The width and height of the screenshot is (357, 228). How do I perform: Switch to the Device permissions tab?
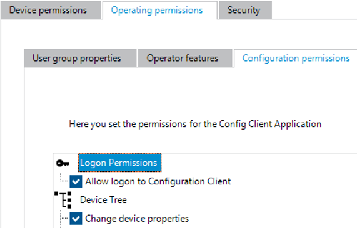51,10
